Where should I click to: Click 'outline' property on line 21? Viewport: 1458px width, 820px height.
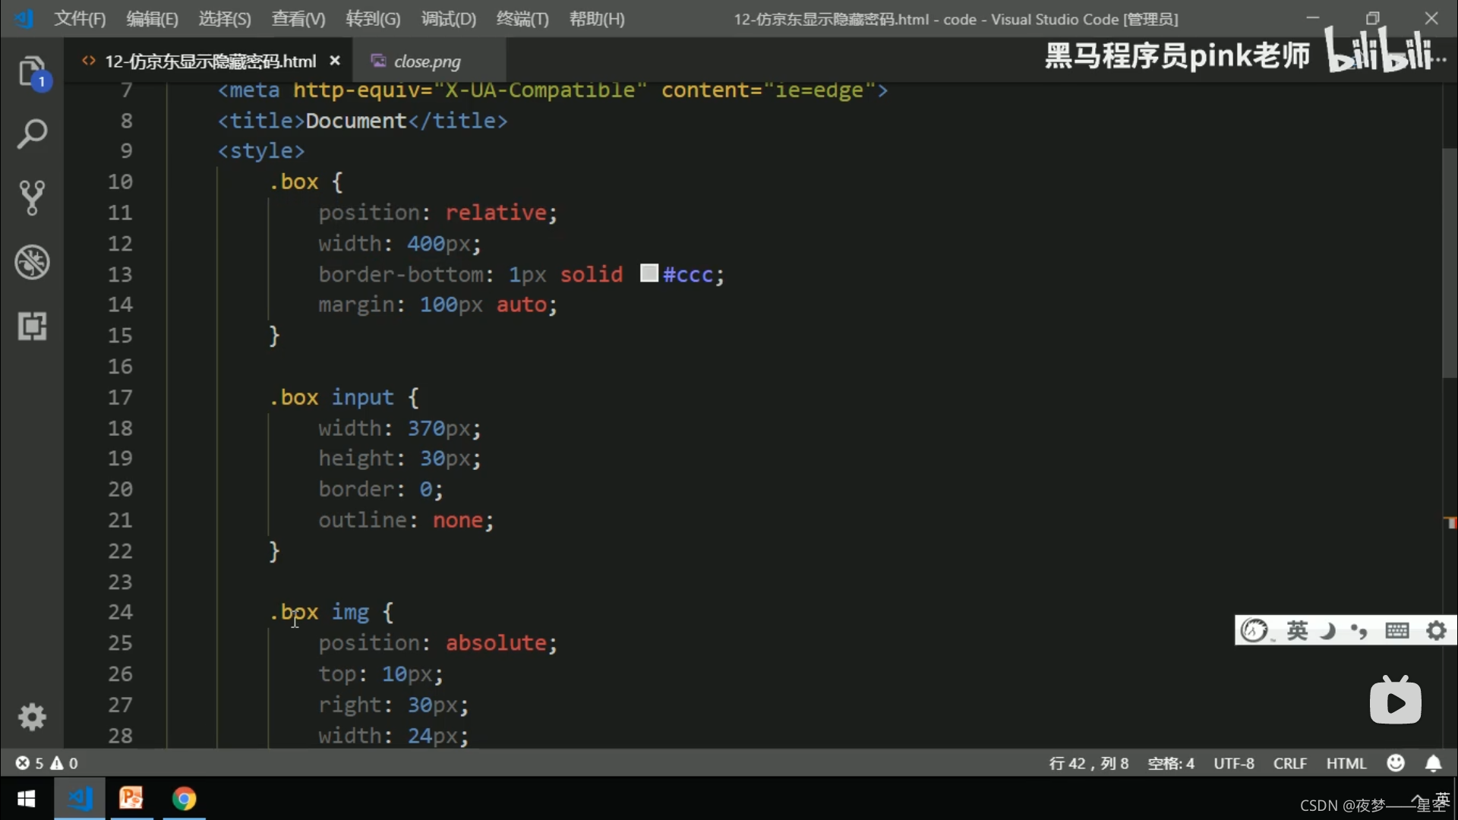click(363, 520)
